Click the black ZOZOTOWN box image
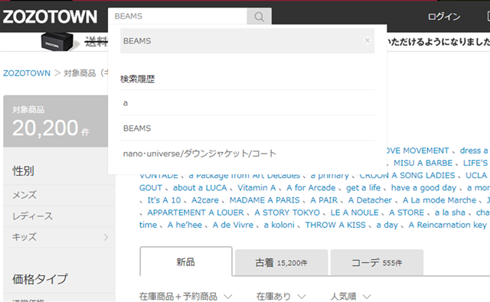Image resolution: width=490 pixels, height=302 pixels. coord(57,41)
